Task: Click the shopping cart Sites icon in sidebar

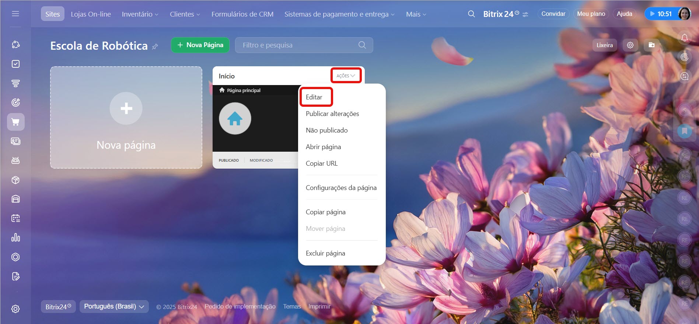Action: 15,122
